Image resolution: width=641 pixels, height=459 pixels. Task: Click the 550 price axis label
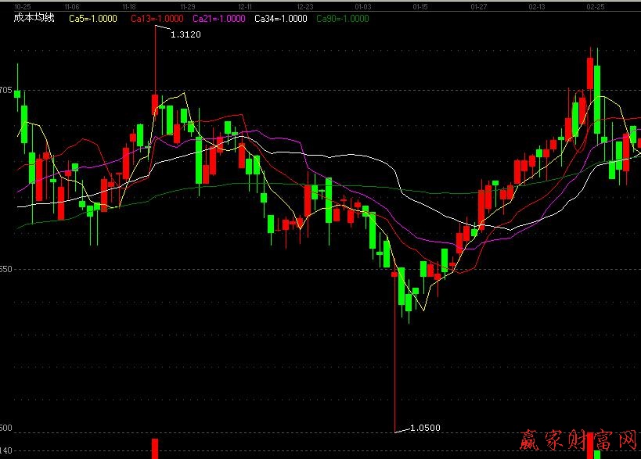click(x=6, y=269)
